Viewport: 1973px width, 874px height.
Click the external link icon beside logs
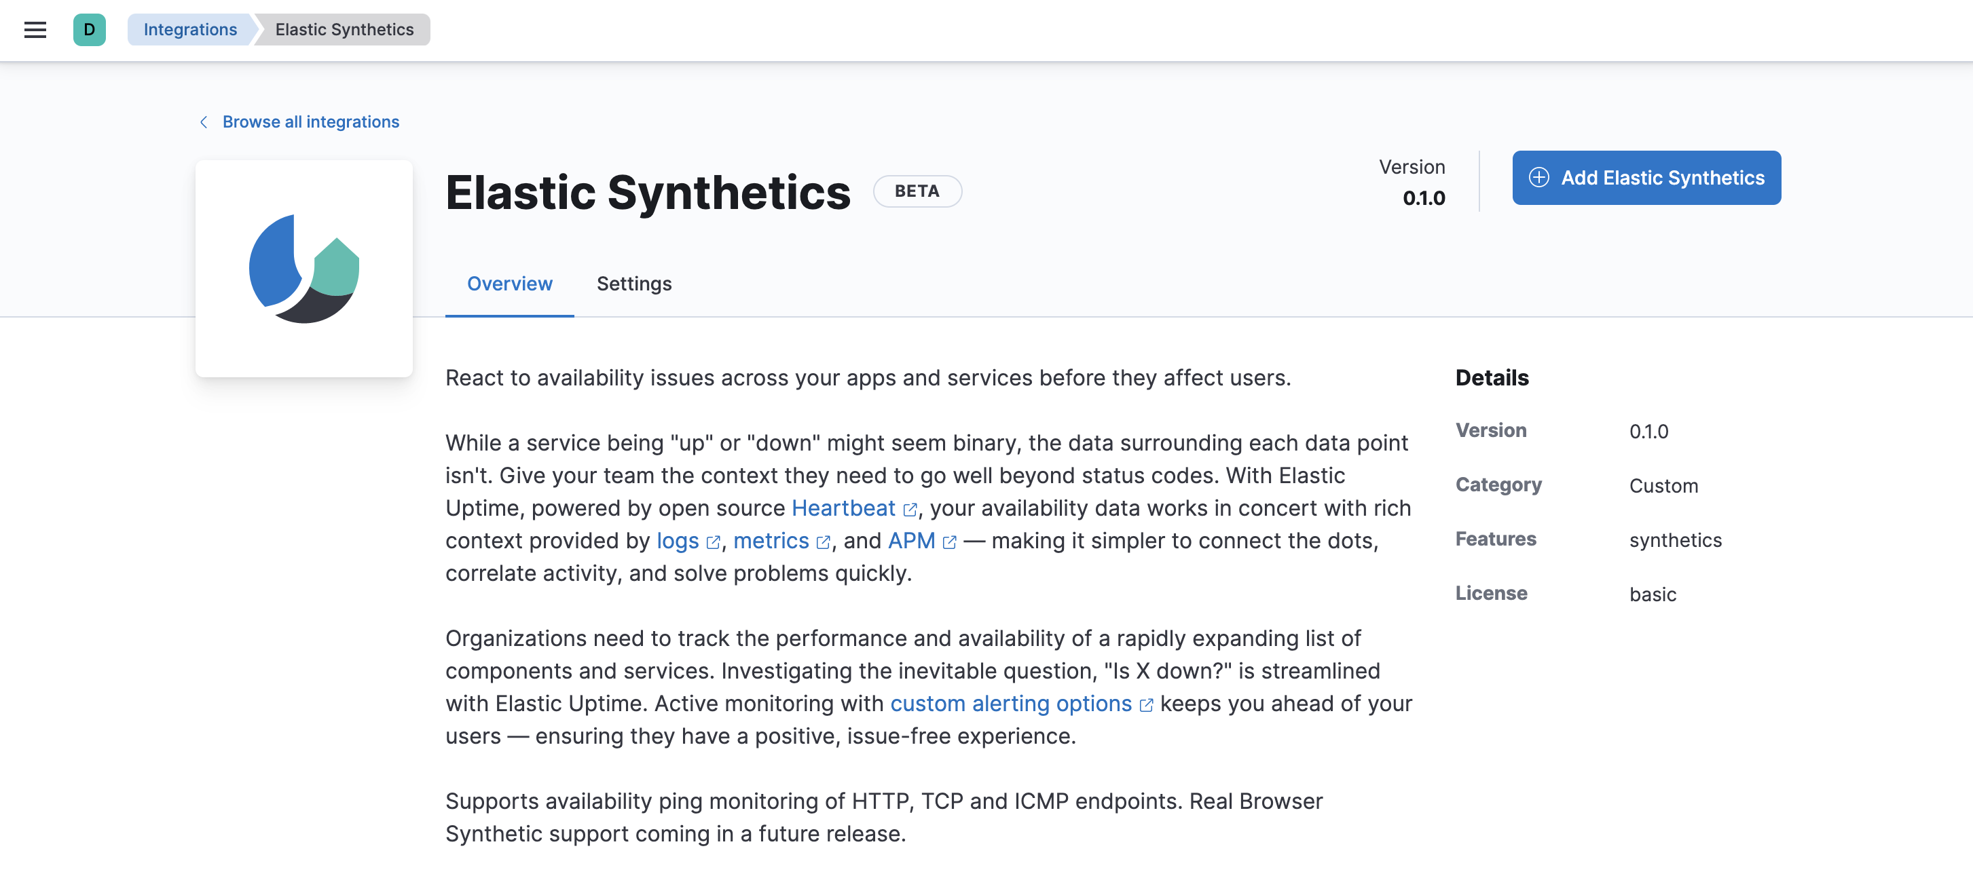point(714,541)
